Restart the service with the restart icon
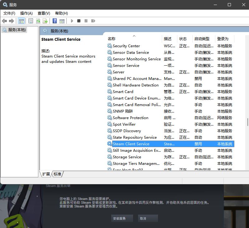This screenshot has width=249, height=228. tap(93, 21)
